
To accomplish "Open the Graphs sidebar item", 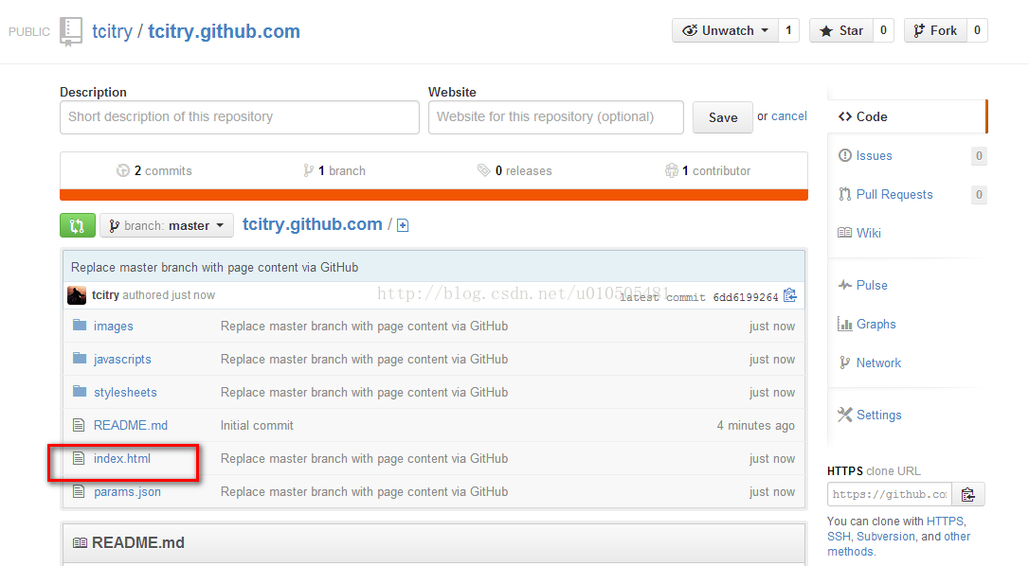I will click(876, 324).
